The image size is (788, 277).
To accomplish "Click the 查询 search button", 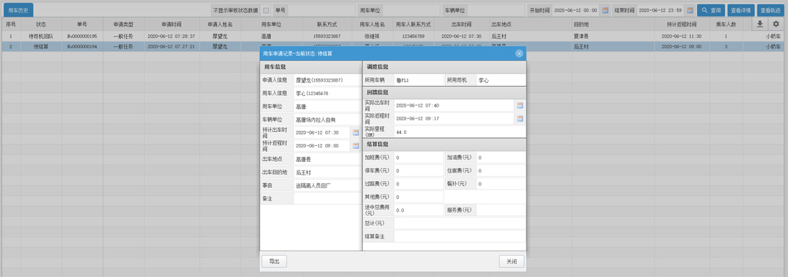I will click(711, 10).
